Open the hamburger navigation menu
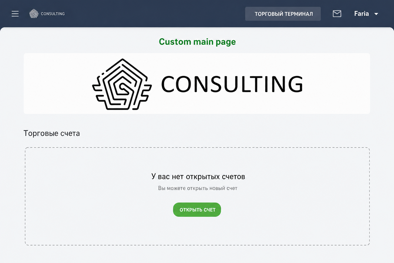 15,14
